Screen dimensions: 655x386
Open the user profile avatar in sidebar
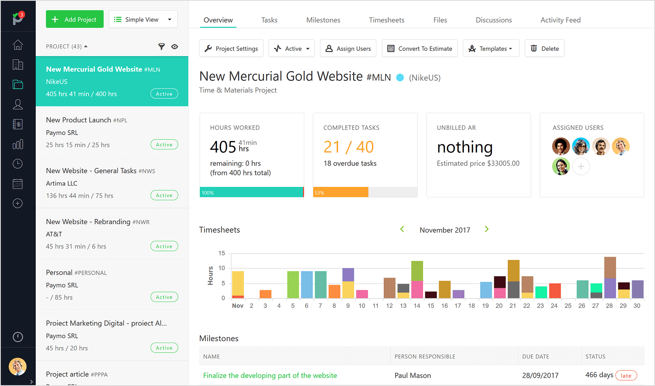coord(18,367)
